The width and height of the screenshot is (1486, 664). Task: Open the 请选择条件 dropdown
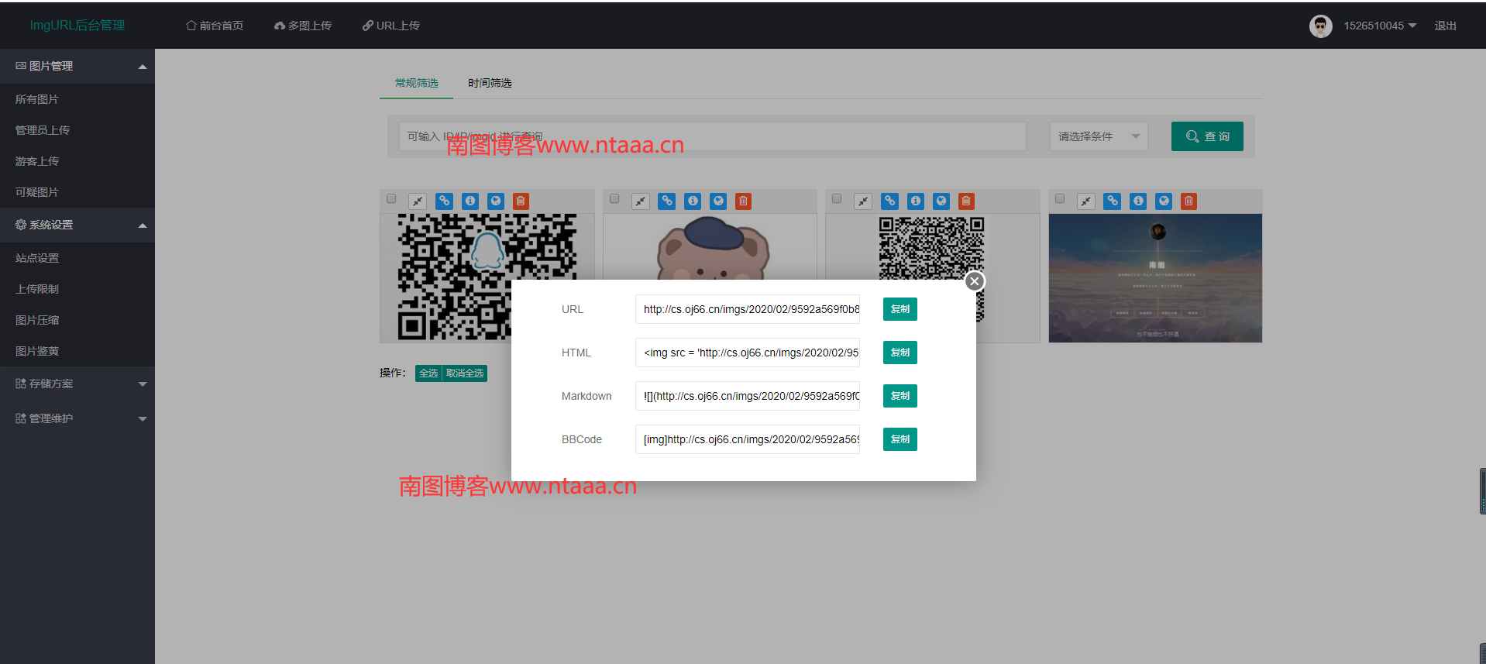pyautogui.click(x=1098, y=136)
